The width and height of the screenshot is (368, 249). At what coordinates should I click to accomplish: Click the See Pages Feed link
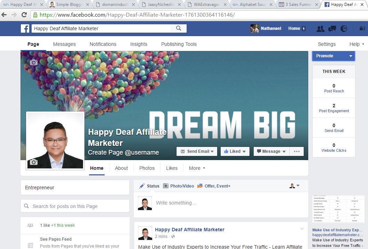coord(56,239)
